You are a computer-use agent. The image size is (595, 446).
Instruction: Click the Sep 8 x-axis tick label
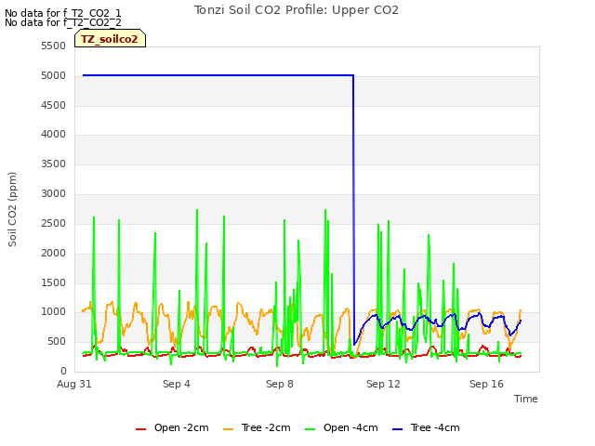coord(280,384)
